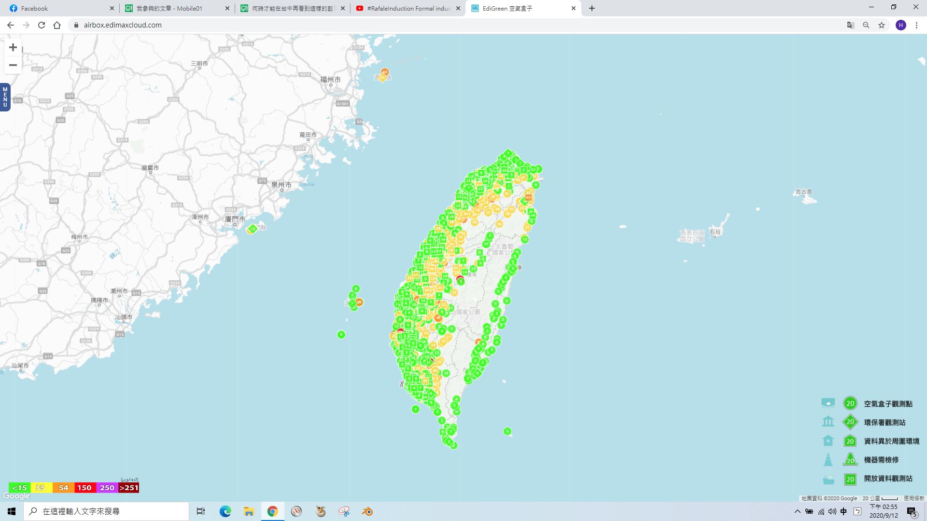This screenshot has height=521, width=927.
Task: Click legend text 空氣盒子觀測點
Action: (x=888, y=404)
